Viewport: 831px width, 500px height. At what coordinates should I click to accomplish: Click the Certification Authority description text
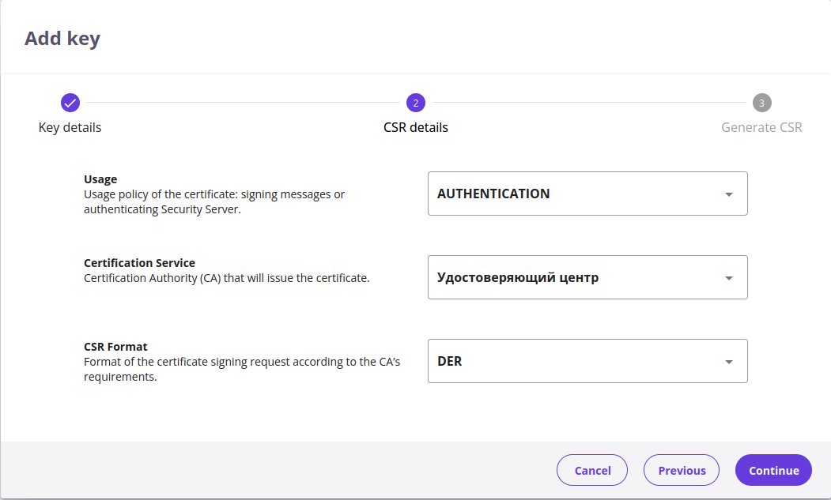click(226, 278)
